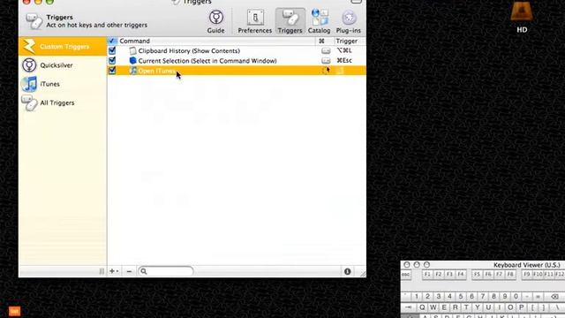This screenshot has height=318, width=565.
Task: Open Preferences in the toolbar
Action: tap(255, 21)
